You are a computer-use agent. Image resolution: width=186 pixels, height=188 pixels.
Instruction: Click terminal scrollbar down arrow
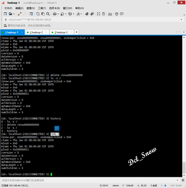pyautogui.click(x=184, y=175)
